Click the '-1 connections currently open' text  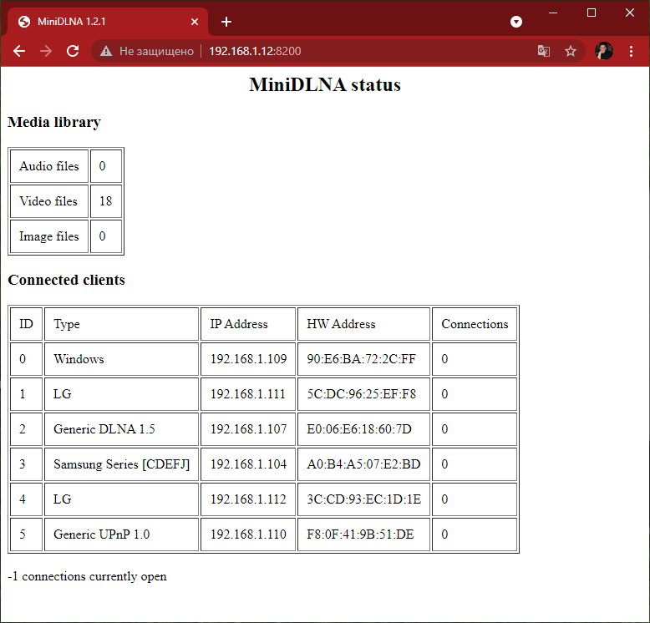click(x=87, y=576)
